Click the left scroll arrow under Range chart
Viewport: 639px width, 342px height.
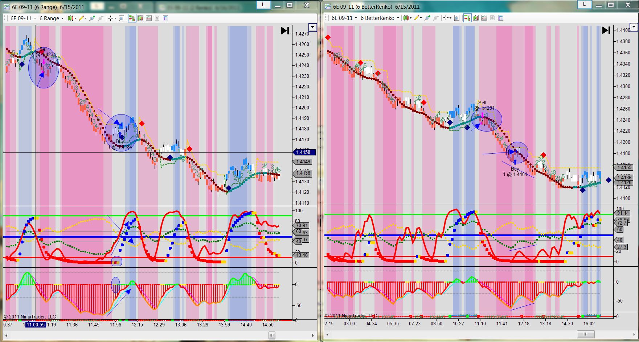pos(7,336)
